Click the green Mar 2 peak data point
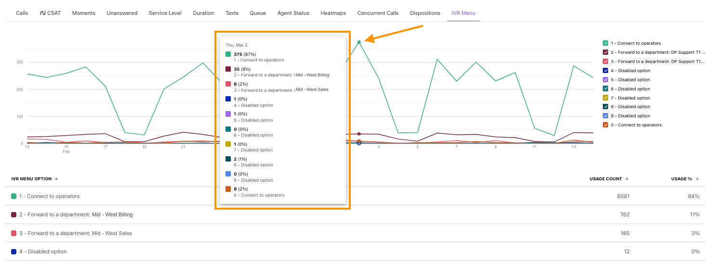The width and height of the screenshot is (717, 263). (359, 42)
